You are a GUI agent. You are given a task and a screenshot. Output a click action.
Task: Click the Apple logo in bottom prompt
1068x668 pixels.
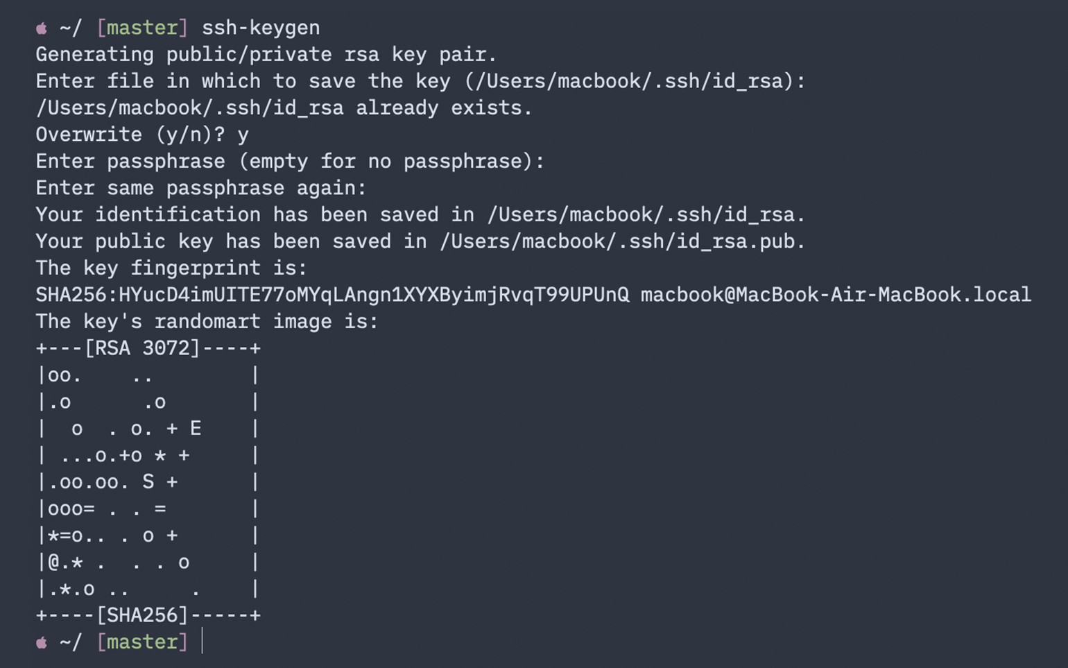(42, 642)
